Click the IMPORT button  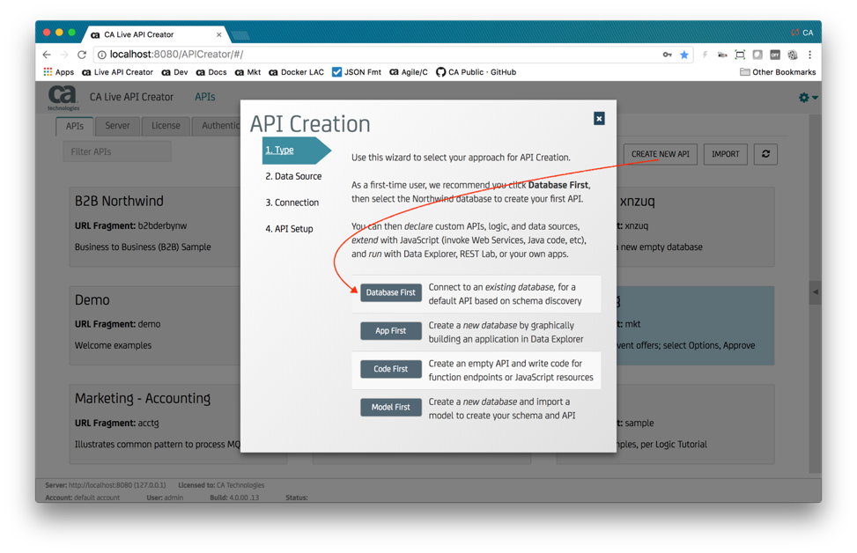coord(725,154)
